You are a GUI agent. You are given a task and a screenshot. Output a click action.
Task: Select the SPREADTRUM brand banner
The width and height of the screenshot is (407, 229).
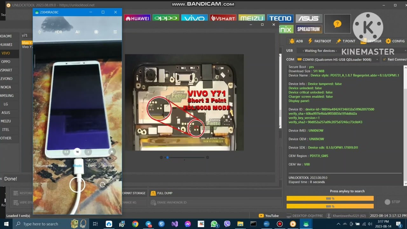coord(309,29)
